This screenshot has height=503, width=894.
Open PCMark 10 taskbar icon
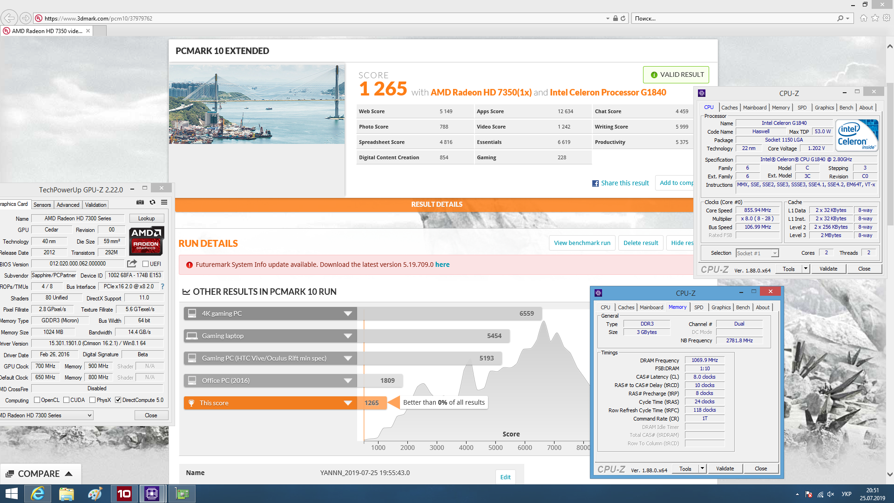(x=124, y=494)
